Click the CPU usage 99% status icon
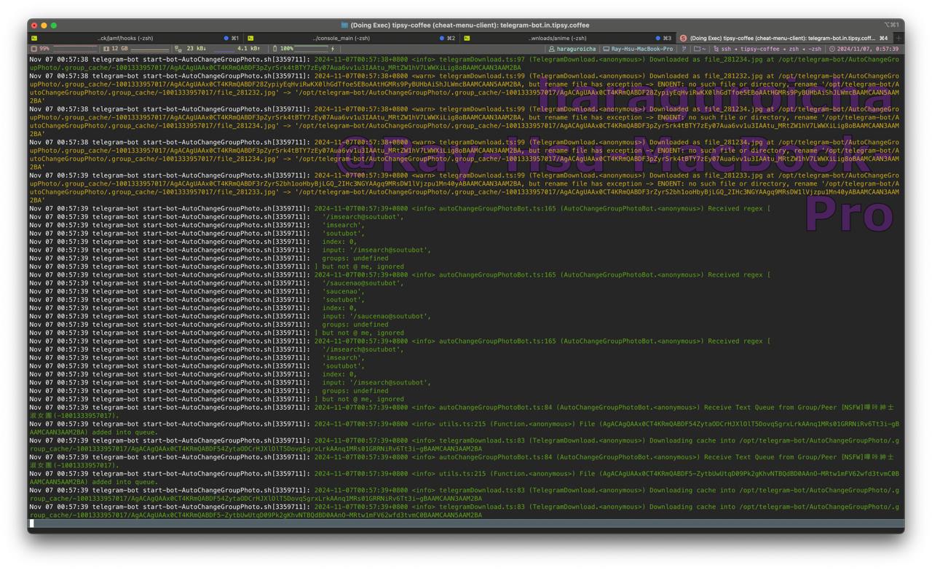The image size is (932, 570). [x=34, y=49]
